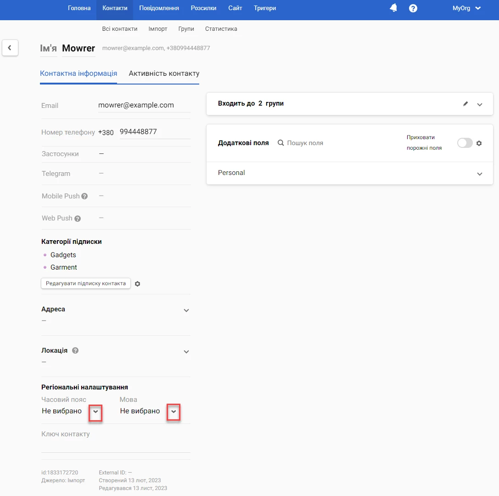Viewport: 499px width, 496px height.
Task: Open the Розсилки menu item
Action: [203, 8]
